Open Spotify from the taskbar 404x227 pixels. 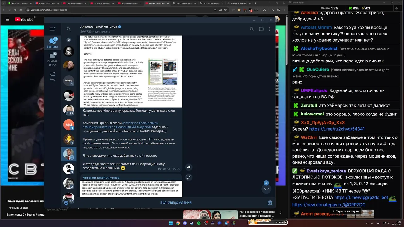coord(199,223)
